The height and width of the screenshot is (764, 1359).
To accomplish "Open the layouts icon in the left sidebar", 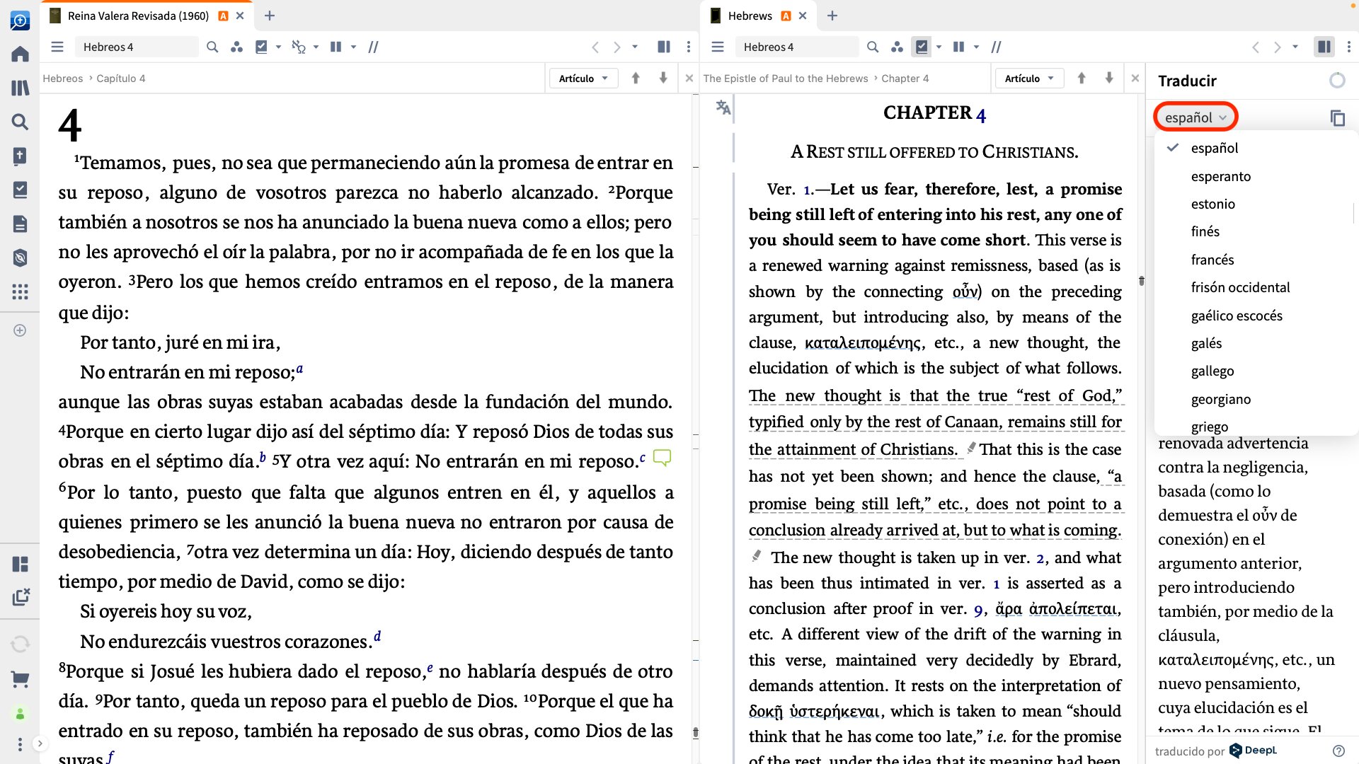I will [x=20, y=564].
